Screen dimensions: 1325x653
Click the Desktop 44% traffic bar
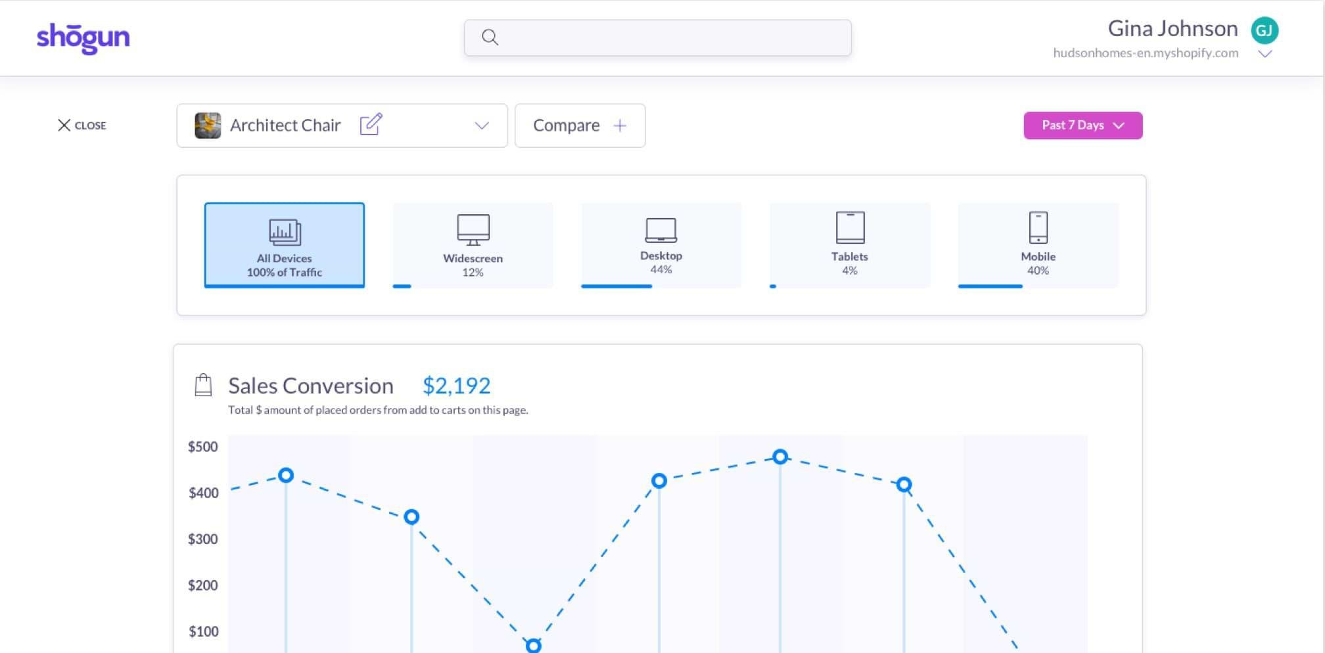(616, 286)
